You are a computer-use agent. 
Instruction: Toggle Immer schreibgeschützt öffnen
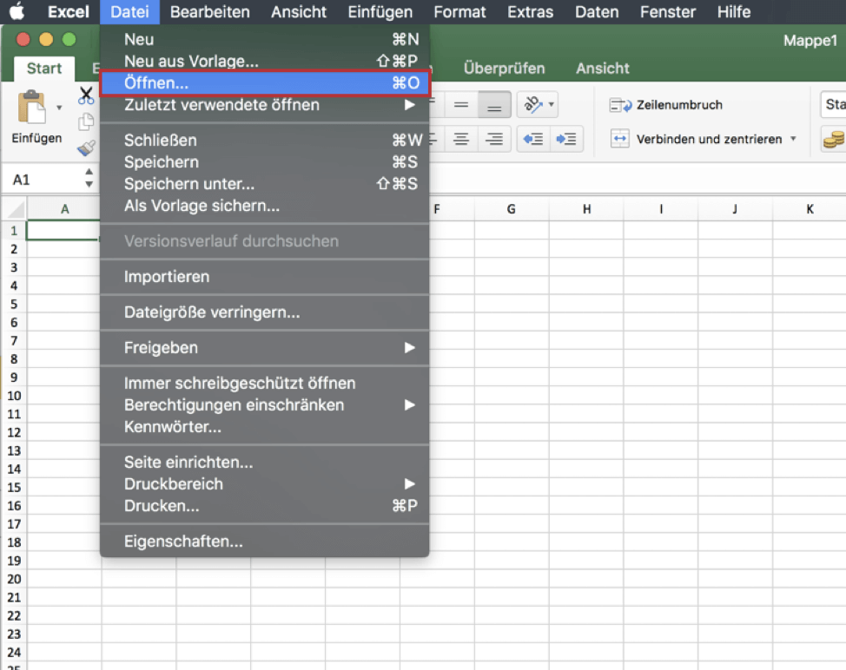click(264, 384)
